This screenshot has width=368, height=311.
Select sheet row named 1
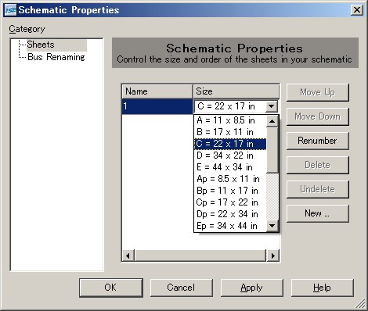click(x=157, y=106)
